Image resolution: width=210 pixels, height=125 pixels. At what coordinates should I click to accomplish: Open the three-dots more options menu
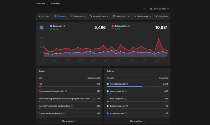pos(144,9)
